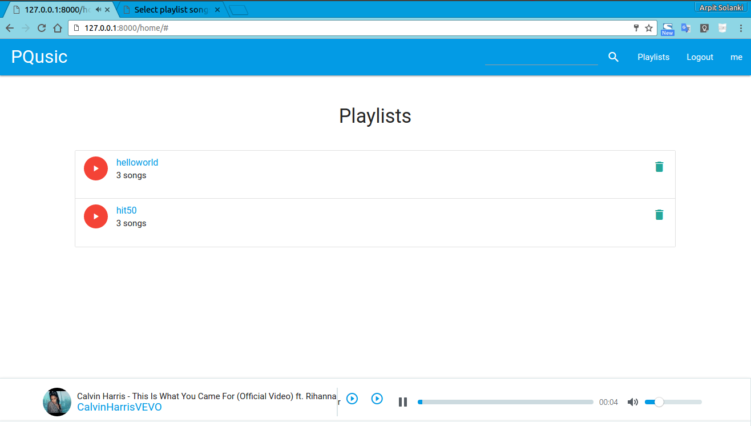Click '3 songs' under hit50
This screenshot has height=426, width=751.
(131, 223)
